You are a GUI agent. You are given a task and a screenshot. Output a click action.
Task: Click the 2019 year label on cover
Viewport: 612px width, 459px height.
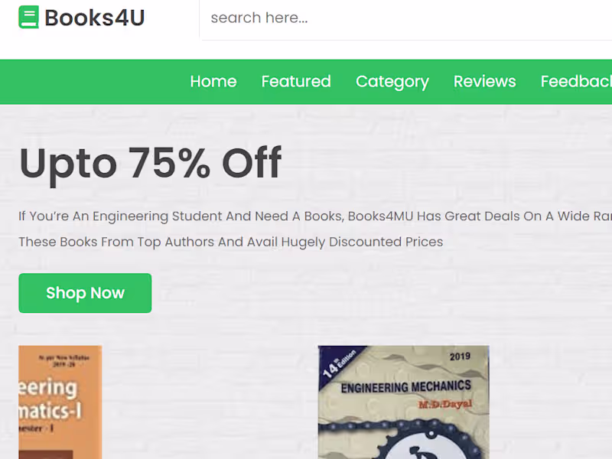[461, 356]
